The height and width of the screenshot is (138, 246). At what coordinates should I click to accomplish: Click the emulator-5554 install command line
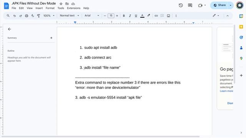pos(108,97)
